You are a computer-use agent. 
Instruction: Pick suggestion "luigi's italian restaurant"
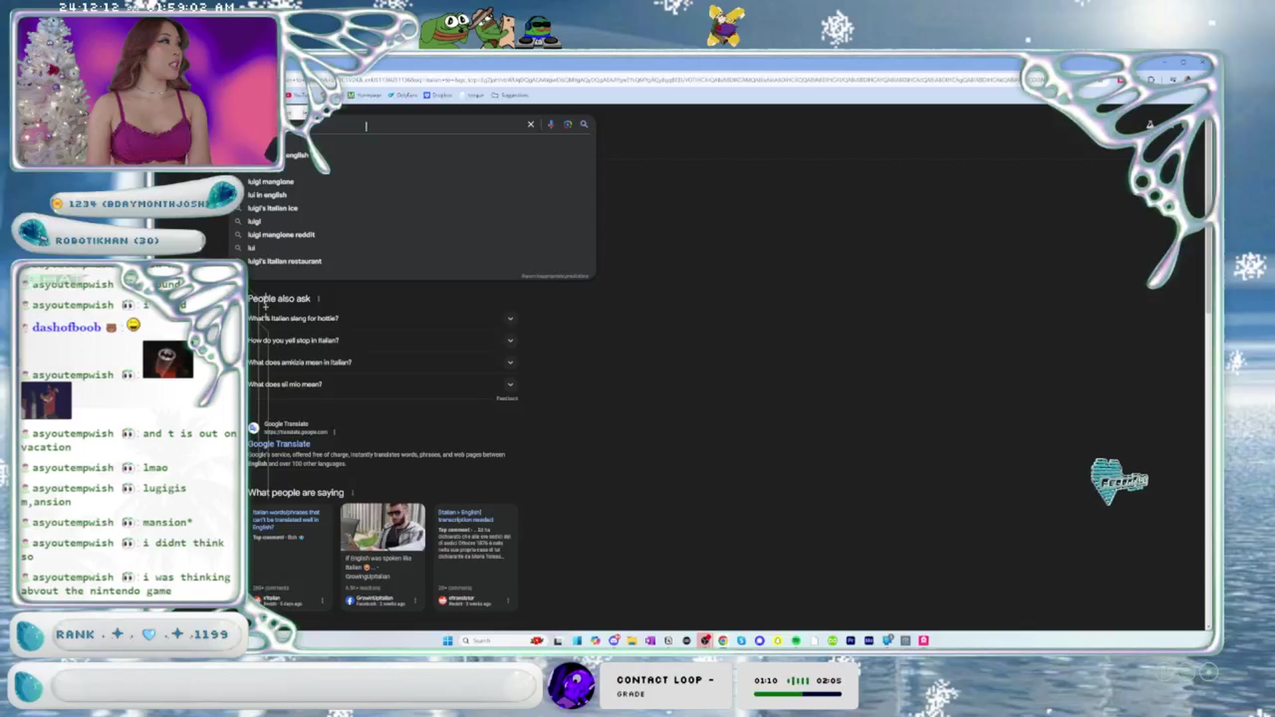click(284, 261)
